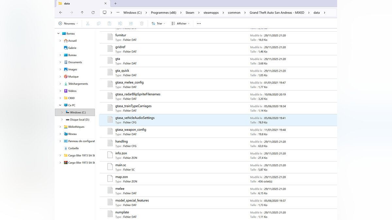Image resolution: width=392 pixels, height=220 pixels.
Task: Select the handling CFG file
Action: click(122, 141)
